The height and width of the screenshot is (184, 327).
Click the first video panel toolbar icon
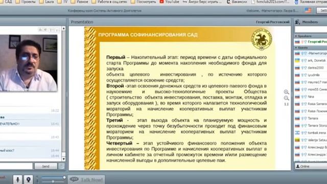40,30
